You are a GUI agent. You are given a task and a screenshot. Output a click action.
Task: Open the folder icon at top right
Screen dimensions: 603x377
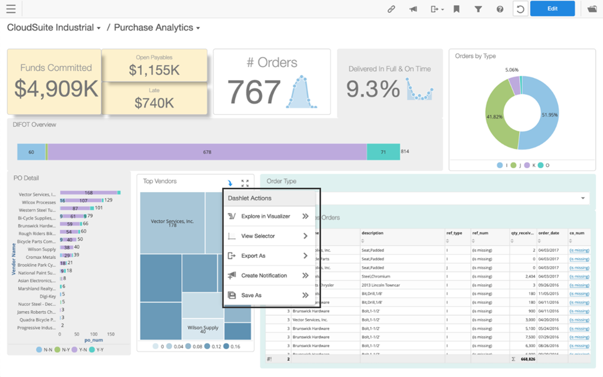click(x=592, y=9)
